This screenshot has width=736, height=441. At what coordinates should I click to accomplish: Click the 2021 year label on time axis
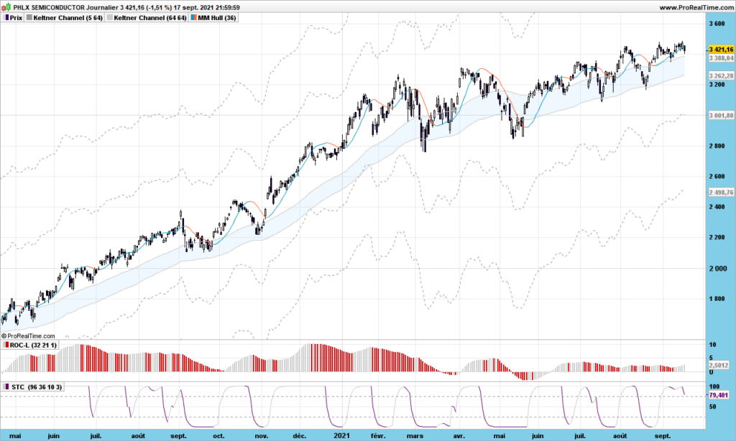click(341, 436)
